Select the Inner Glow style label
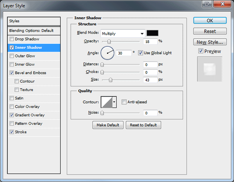The width and height of the screenshot is (234, 182). tap(25, 64)
